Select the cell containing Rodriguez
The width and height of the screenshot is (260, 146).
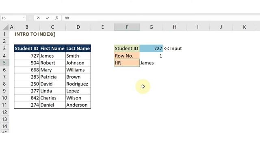pos(78,84)
